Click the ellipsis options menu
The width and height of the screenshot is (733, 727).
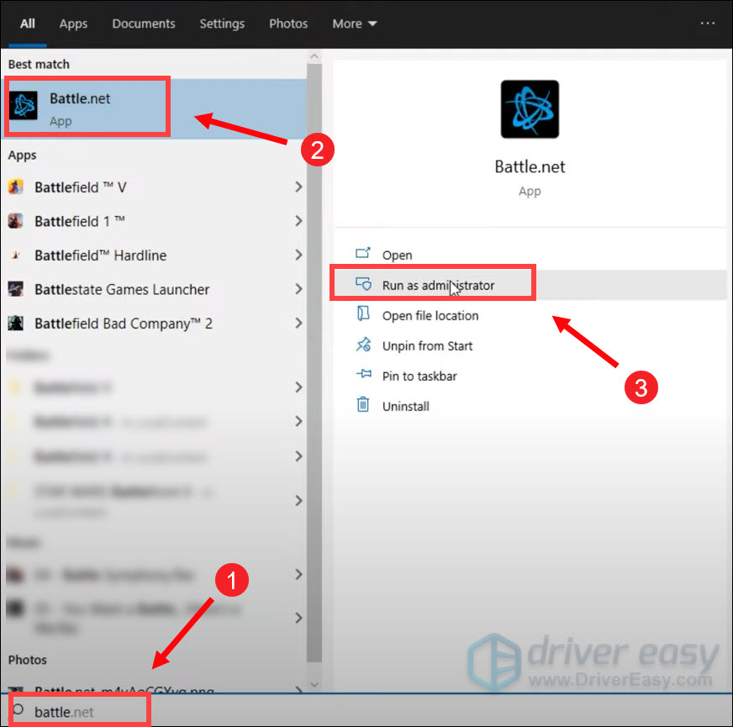707,24
